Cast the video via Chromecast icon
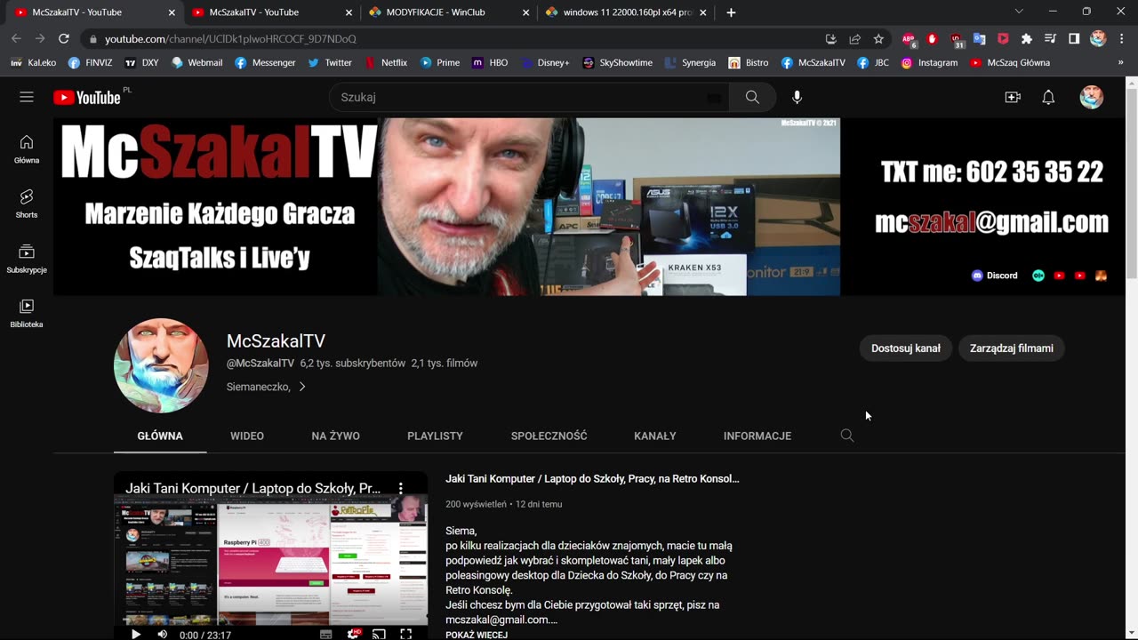Viewport: 1138px width, 640px height. point(379,635)
